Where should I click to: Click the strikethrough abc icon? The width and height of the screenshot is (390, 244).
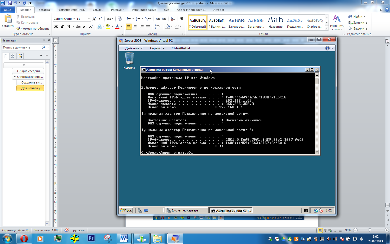(x=78, y=27)
